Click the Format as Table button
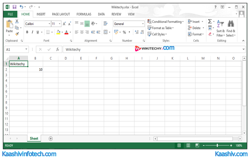This screenshot has width=249, height=161. point(162,28)
